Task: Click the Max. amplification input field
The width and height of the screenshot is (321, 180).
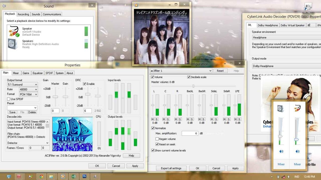Action: pos(190,133)
